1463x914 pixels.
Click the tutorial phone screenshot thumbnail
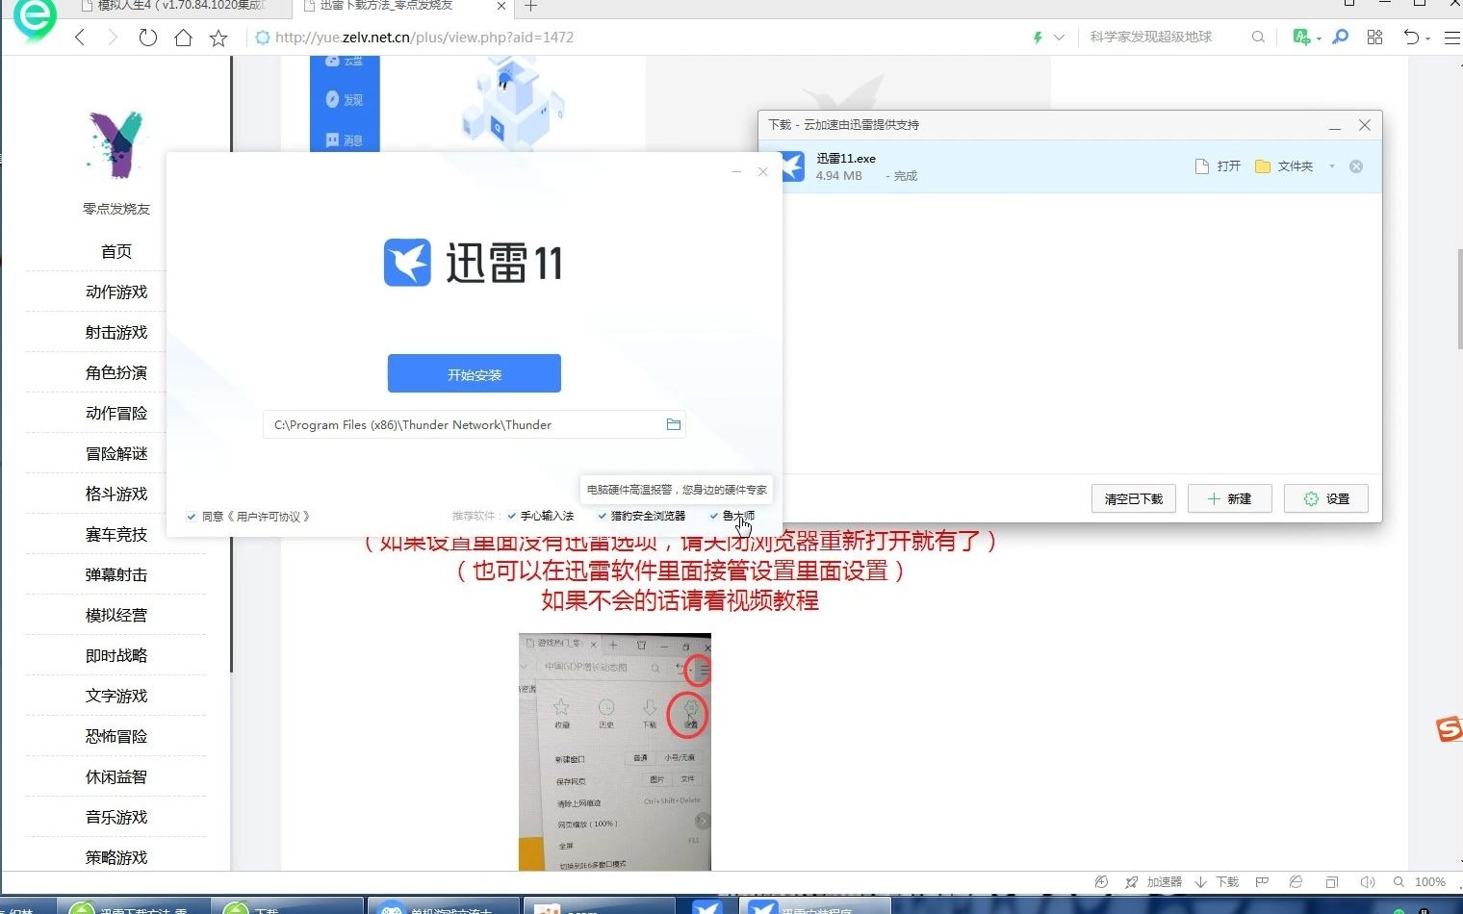[x=615, y=751]
